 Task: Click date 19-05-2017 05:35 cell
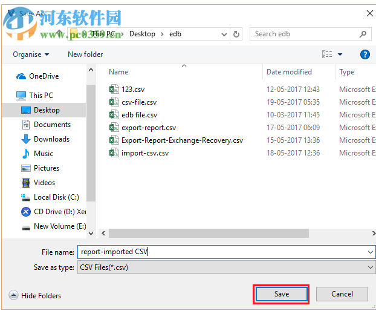pyautogui.click(x=293, y=102)
